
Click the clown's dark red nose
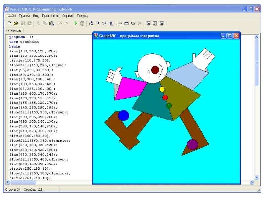coord(155,70)
